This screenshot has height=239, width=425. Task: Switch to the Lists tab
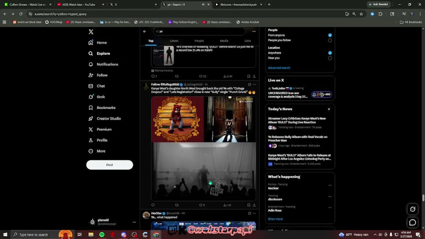(x=248, y=41)
